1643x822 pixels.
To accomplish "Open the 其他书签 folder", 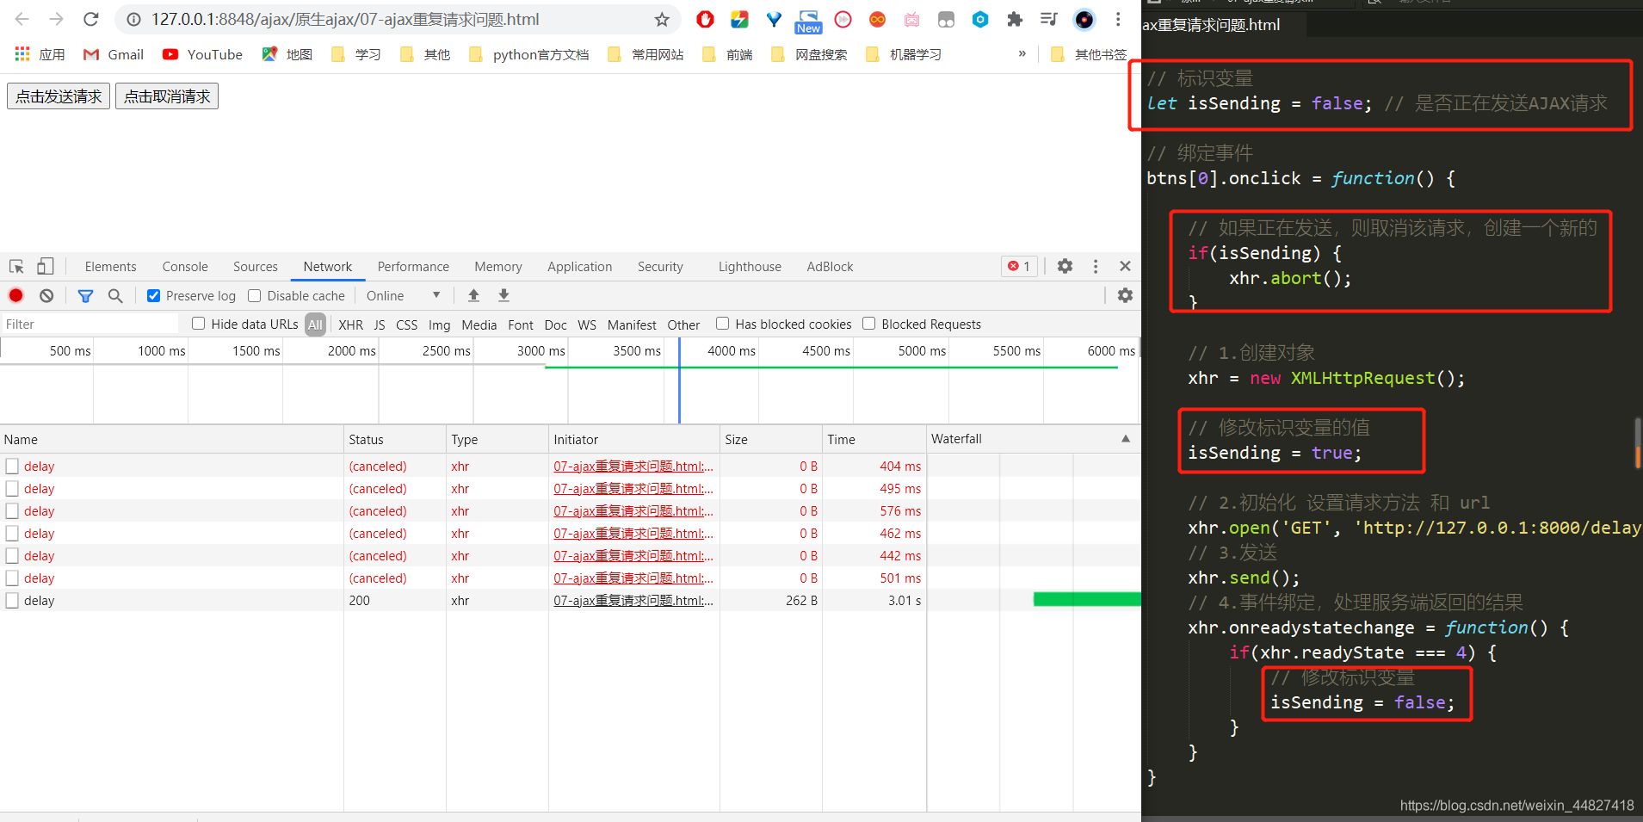I will tap(1089, 54).
